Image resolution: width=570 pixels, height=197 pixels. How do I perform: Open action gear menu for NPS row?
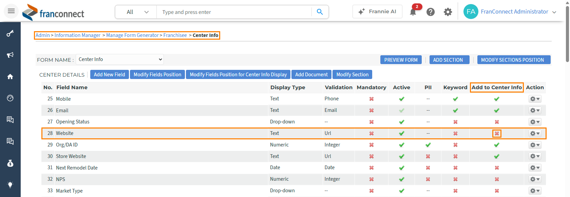(x=535, y=179)
